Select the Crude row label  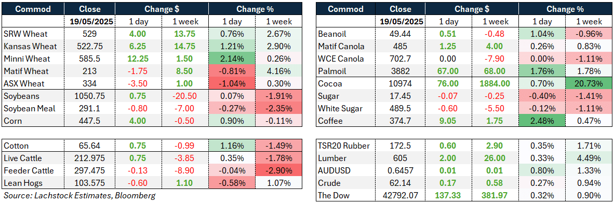pos(330,183)
